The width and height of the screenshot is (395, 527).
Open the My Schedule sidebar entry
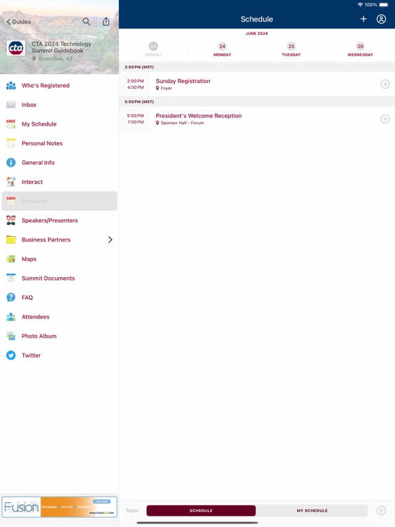tap(60, 124)
